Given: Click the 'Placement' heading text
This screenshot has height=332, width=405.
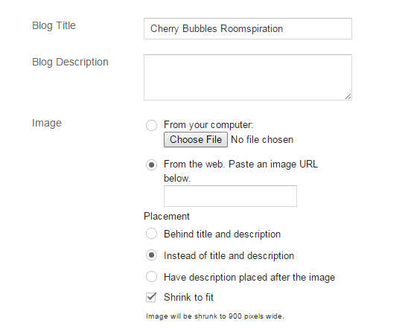Looking at the screenshot, I should point(167,216).
